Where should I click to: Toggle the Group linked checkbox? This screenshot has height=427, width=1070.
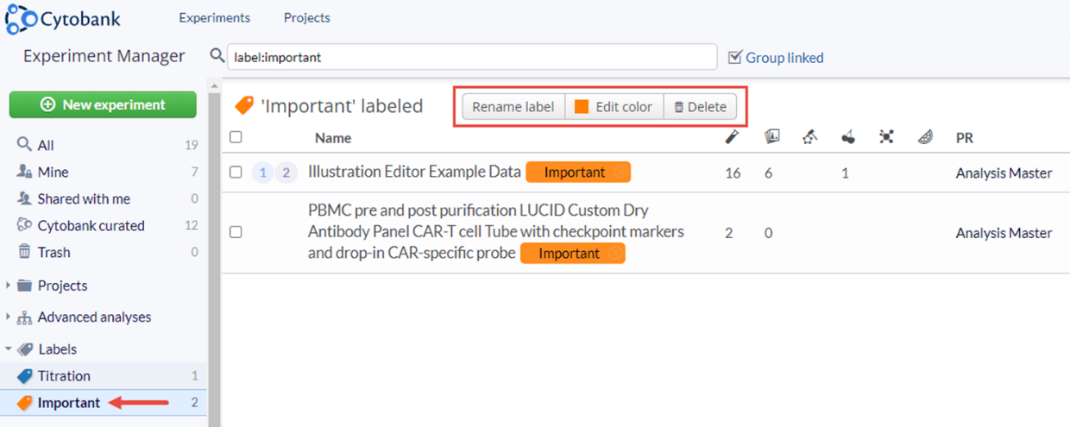(735, 57)
